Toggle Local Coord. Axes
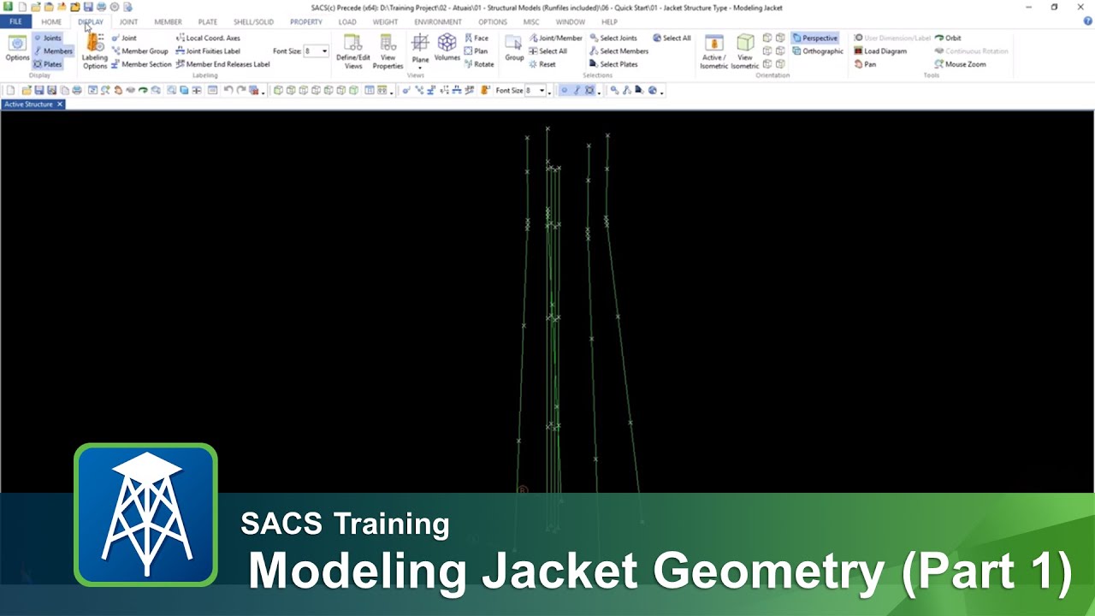 coord(208,38)
